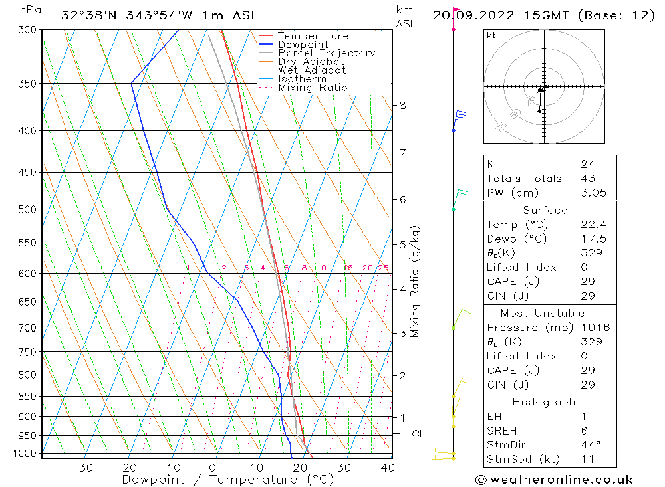Click the km ASL unit label

point(406,17)
